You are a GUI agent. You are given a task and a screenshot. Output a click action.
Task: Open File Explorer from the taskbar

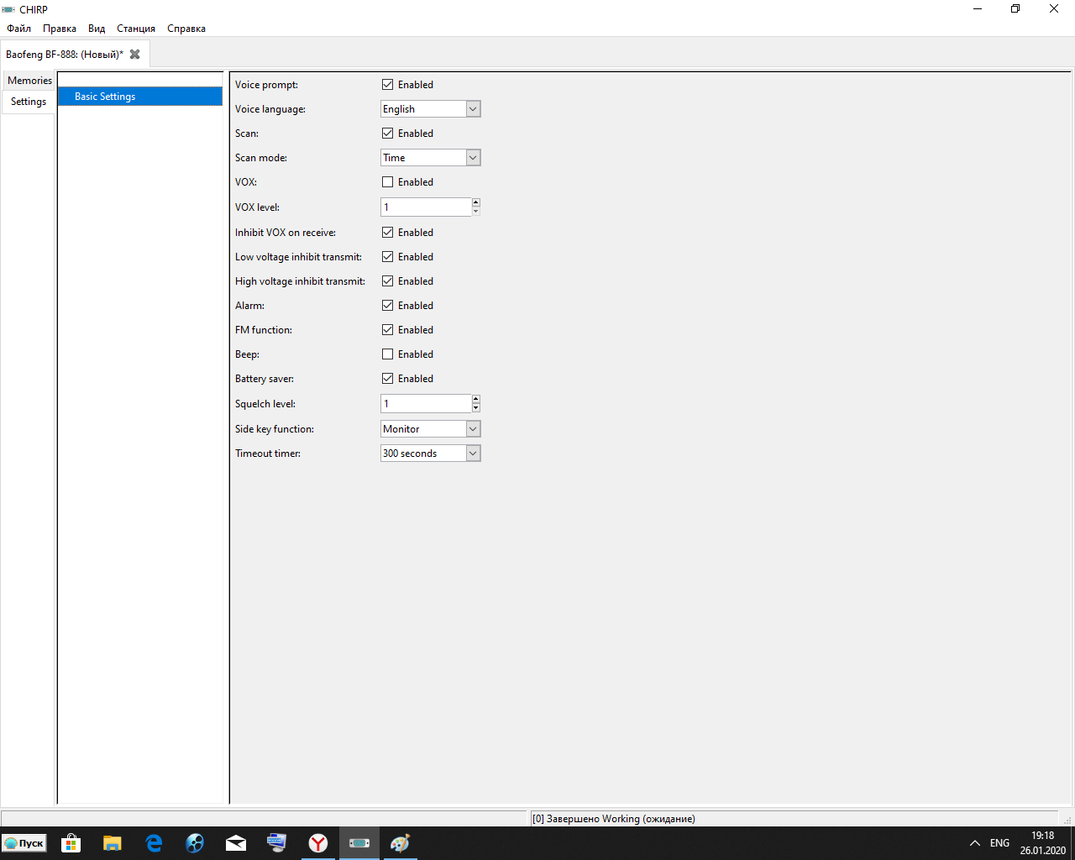pos(113,843)
